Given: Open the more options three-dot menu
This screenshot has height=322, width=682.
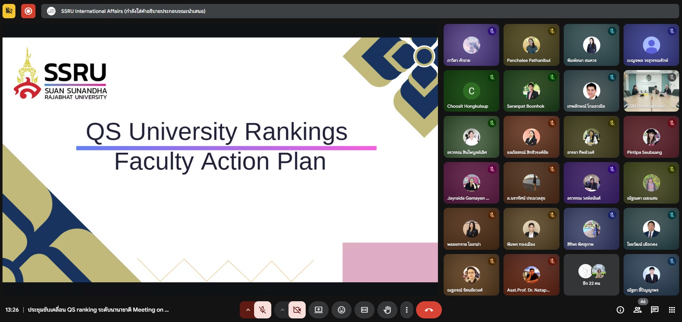Looking at the screenshot, I should tap(406, 310).
